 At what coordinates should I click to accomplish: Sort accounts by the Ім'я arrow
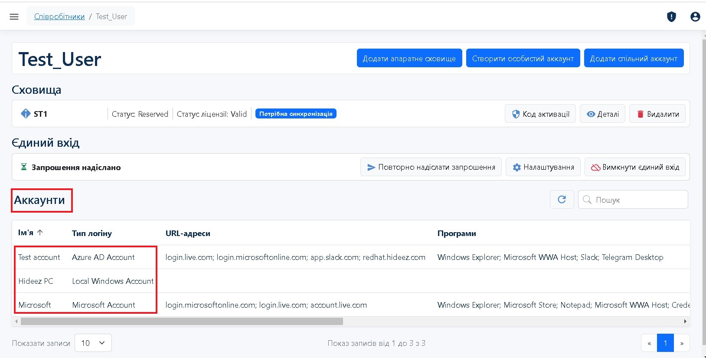coord(40,233)
